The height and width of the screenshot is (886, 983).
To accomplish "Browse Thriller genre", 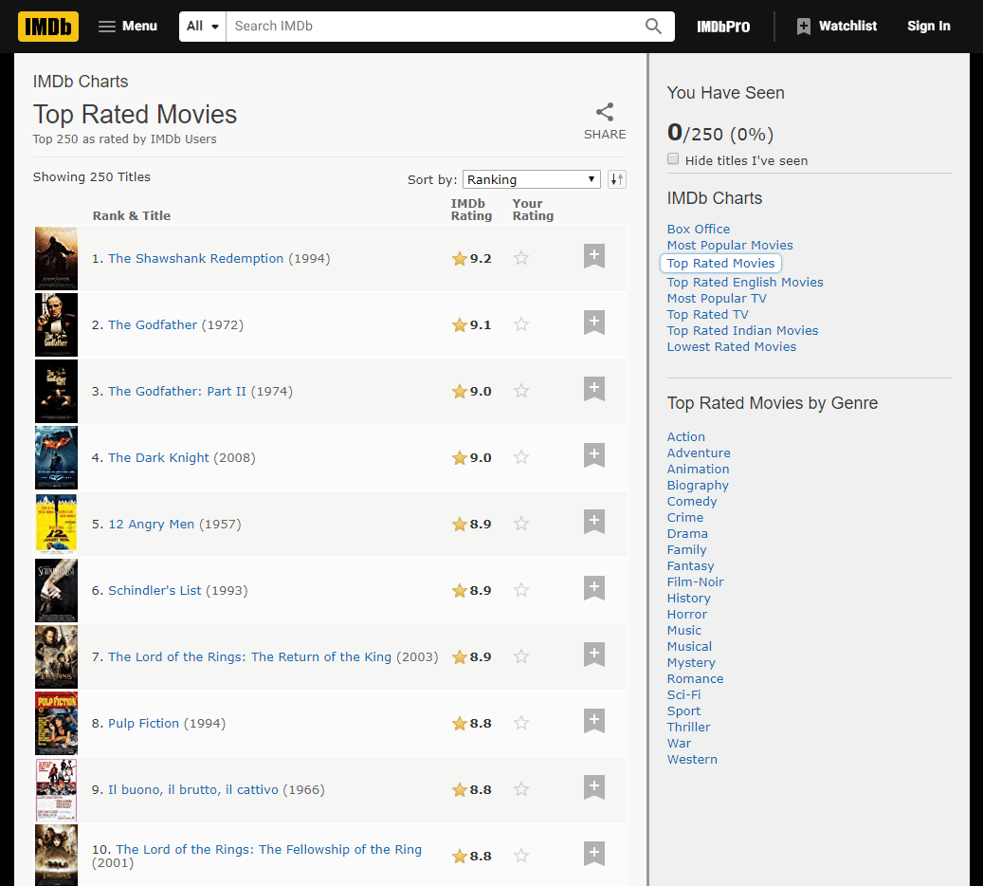I will coord(689,728).
